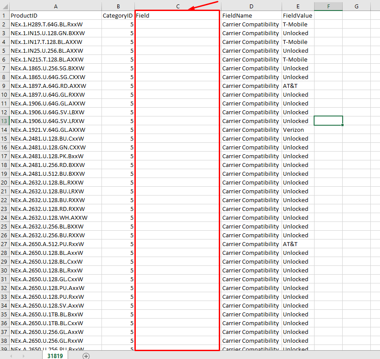Screen dimensions: 380x359
Task: Click the 'AT&T' value in row 9
Action: tap(297, 86)
